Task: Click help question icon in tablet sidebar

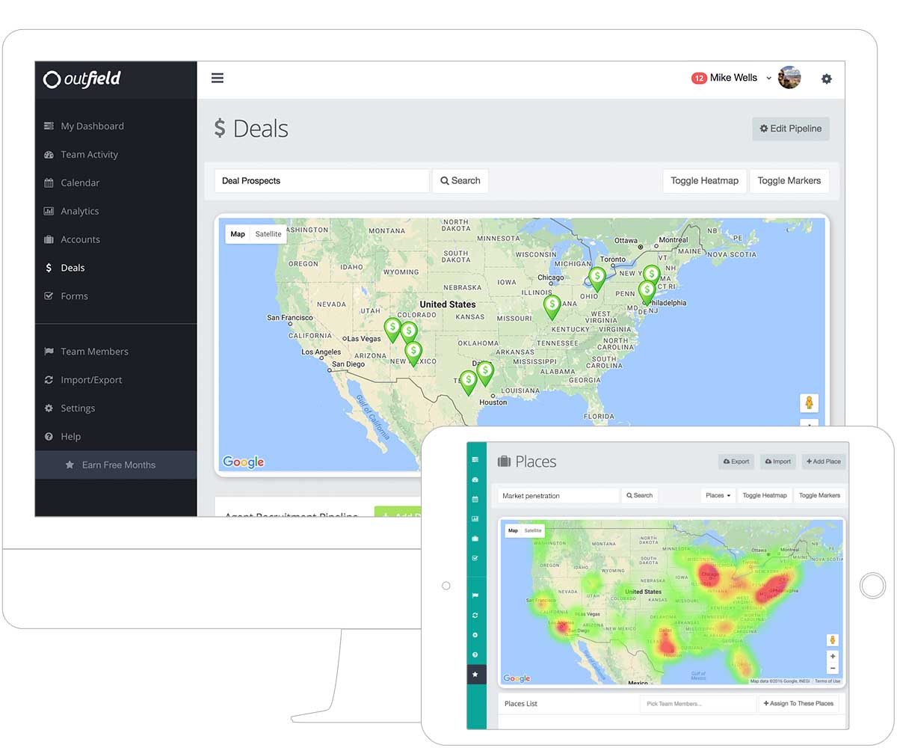Action: point(476,655)
